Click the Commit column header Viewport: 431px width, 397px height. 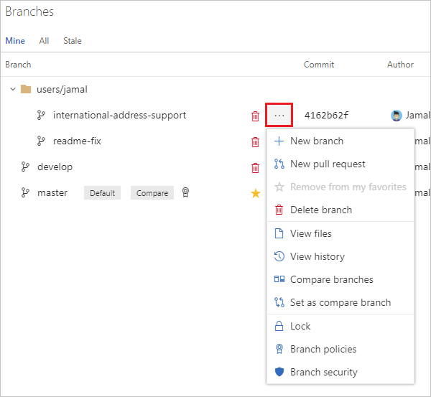coord(319,65)
